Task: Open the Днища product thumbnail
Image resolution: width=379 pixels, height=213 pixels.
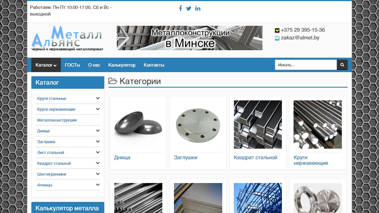Action: [138, 125]
